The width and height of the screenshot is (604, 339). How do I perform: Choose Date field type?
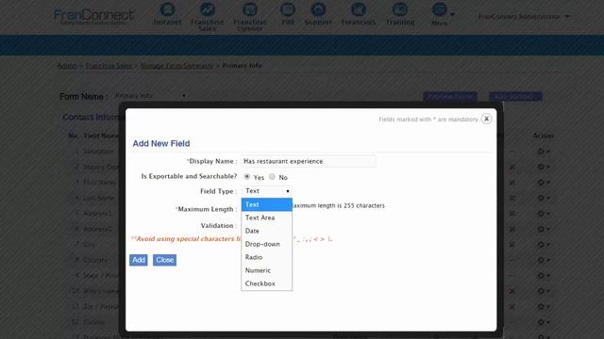pyautogui.click(x=266, y=231)
